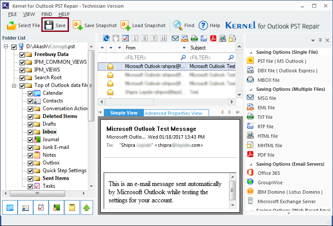Select Office 365 saving option

pos(268,173)
